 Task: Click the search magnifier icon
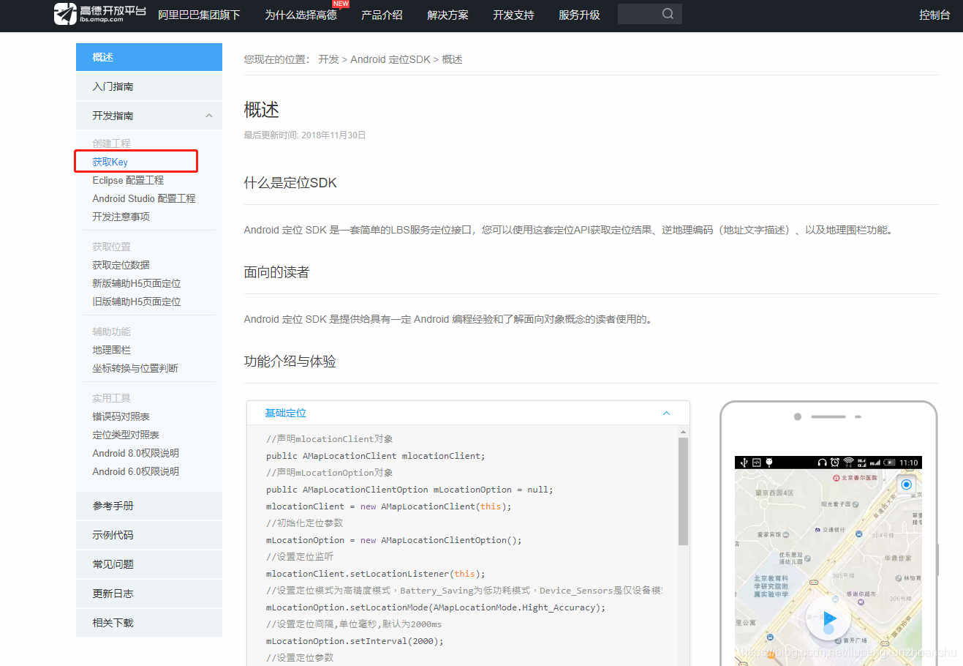(668, 14)
